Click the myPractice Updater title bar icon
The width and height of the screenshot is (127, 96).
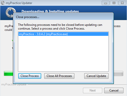(3, 3)
